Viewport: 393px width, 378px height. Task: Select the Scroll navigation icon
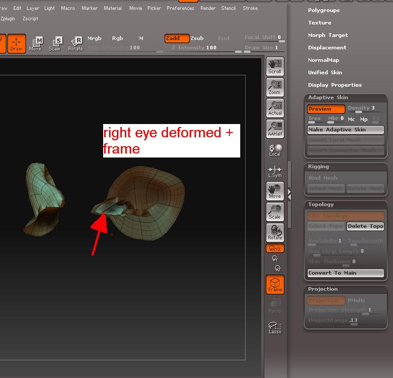click(275, 66)
